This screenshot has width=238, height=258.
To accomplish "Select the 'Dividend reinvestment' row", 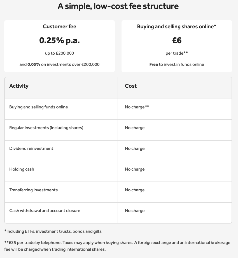I will tap(118, 151).
